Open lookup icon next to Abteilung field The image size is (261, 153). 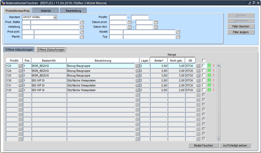[82, 27]
